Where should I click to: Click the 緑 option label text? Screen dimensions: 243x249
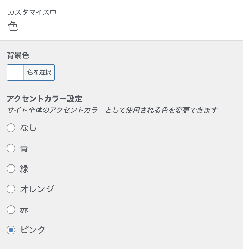click(x=24, y=169)
